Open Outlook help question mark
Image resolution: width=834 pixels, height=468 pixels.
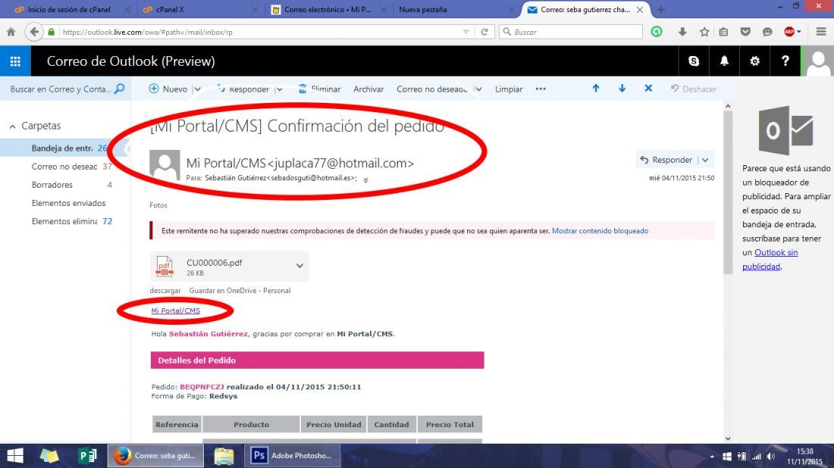click(785, 61)
